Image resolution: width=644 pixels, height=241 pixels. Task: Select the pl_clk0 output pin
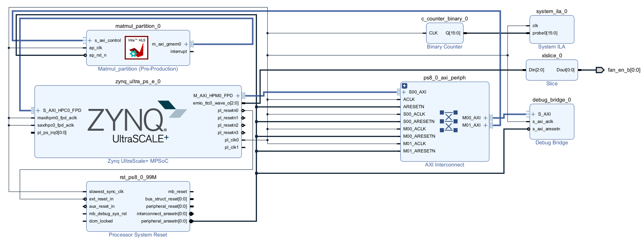(232, 140)
